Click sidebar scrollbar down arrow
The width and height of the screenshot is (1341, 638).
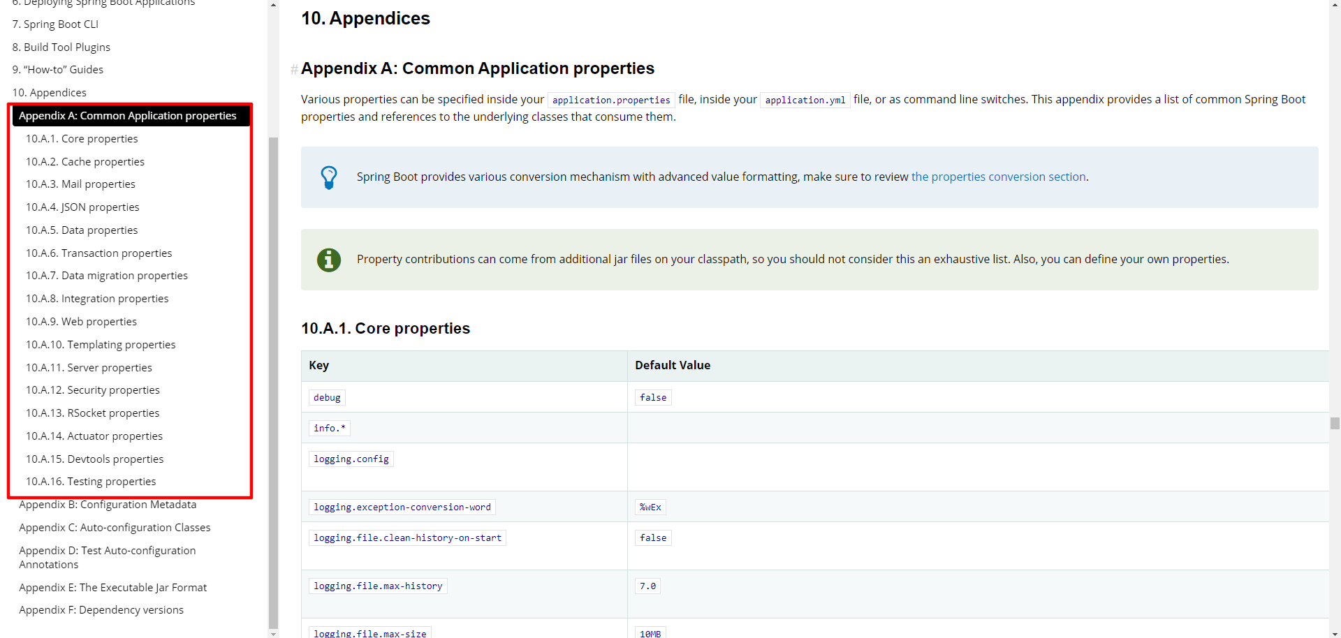click(273, 633)
